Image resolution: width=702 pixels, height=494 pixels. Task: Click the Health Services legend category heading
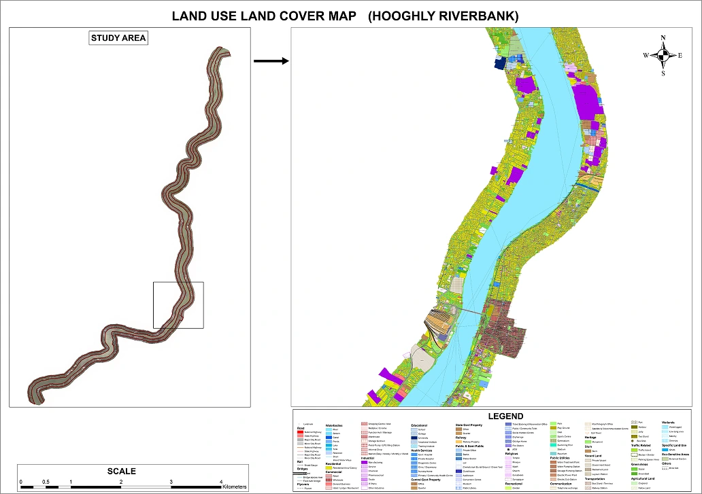coord(422,451)
